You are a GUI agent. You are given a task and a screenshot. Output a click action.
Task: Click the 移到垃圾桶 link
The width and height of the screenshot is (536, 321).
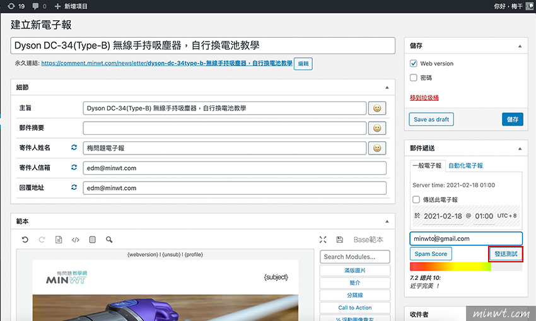[x=424, y=98]
